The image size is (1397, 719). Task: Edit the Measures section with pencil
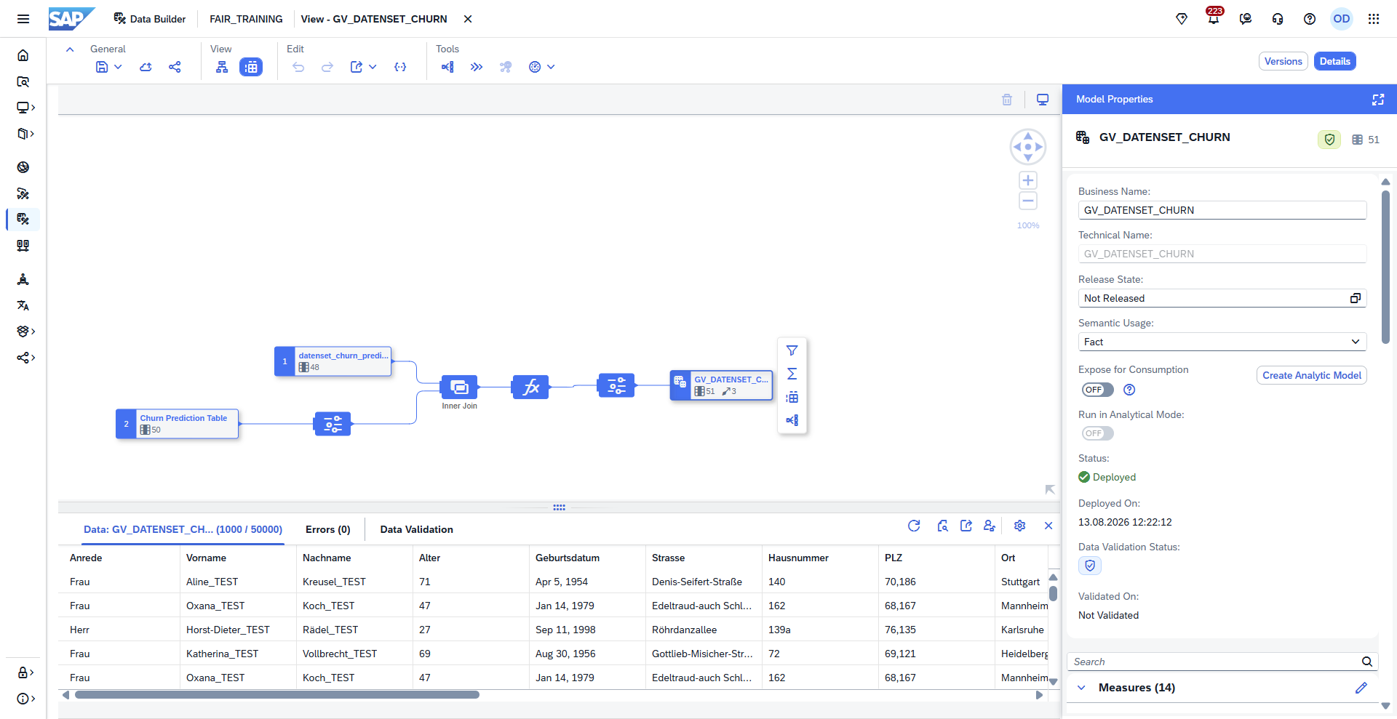1361,688
